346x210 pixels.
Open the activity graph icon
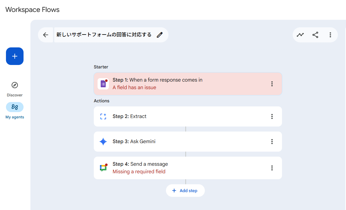(301, 35)
